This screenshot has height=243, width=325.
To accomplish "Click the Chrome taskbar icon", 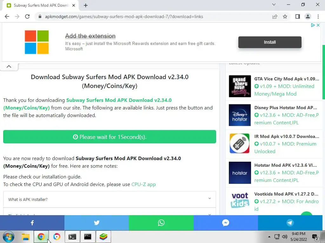I will click(x=41, y=237).
